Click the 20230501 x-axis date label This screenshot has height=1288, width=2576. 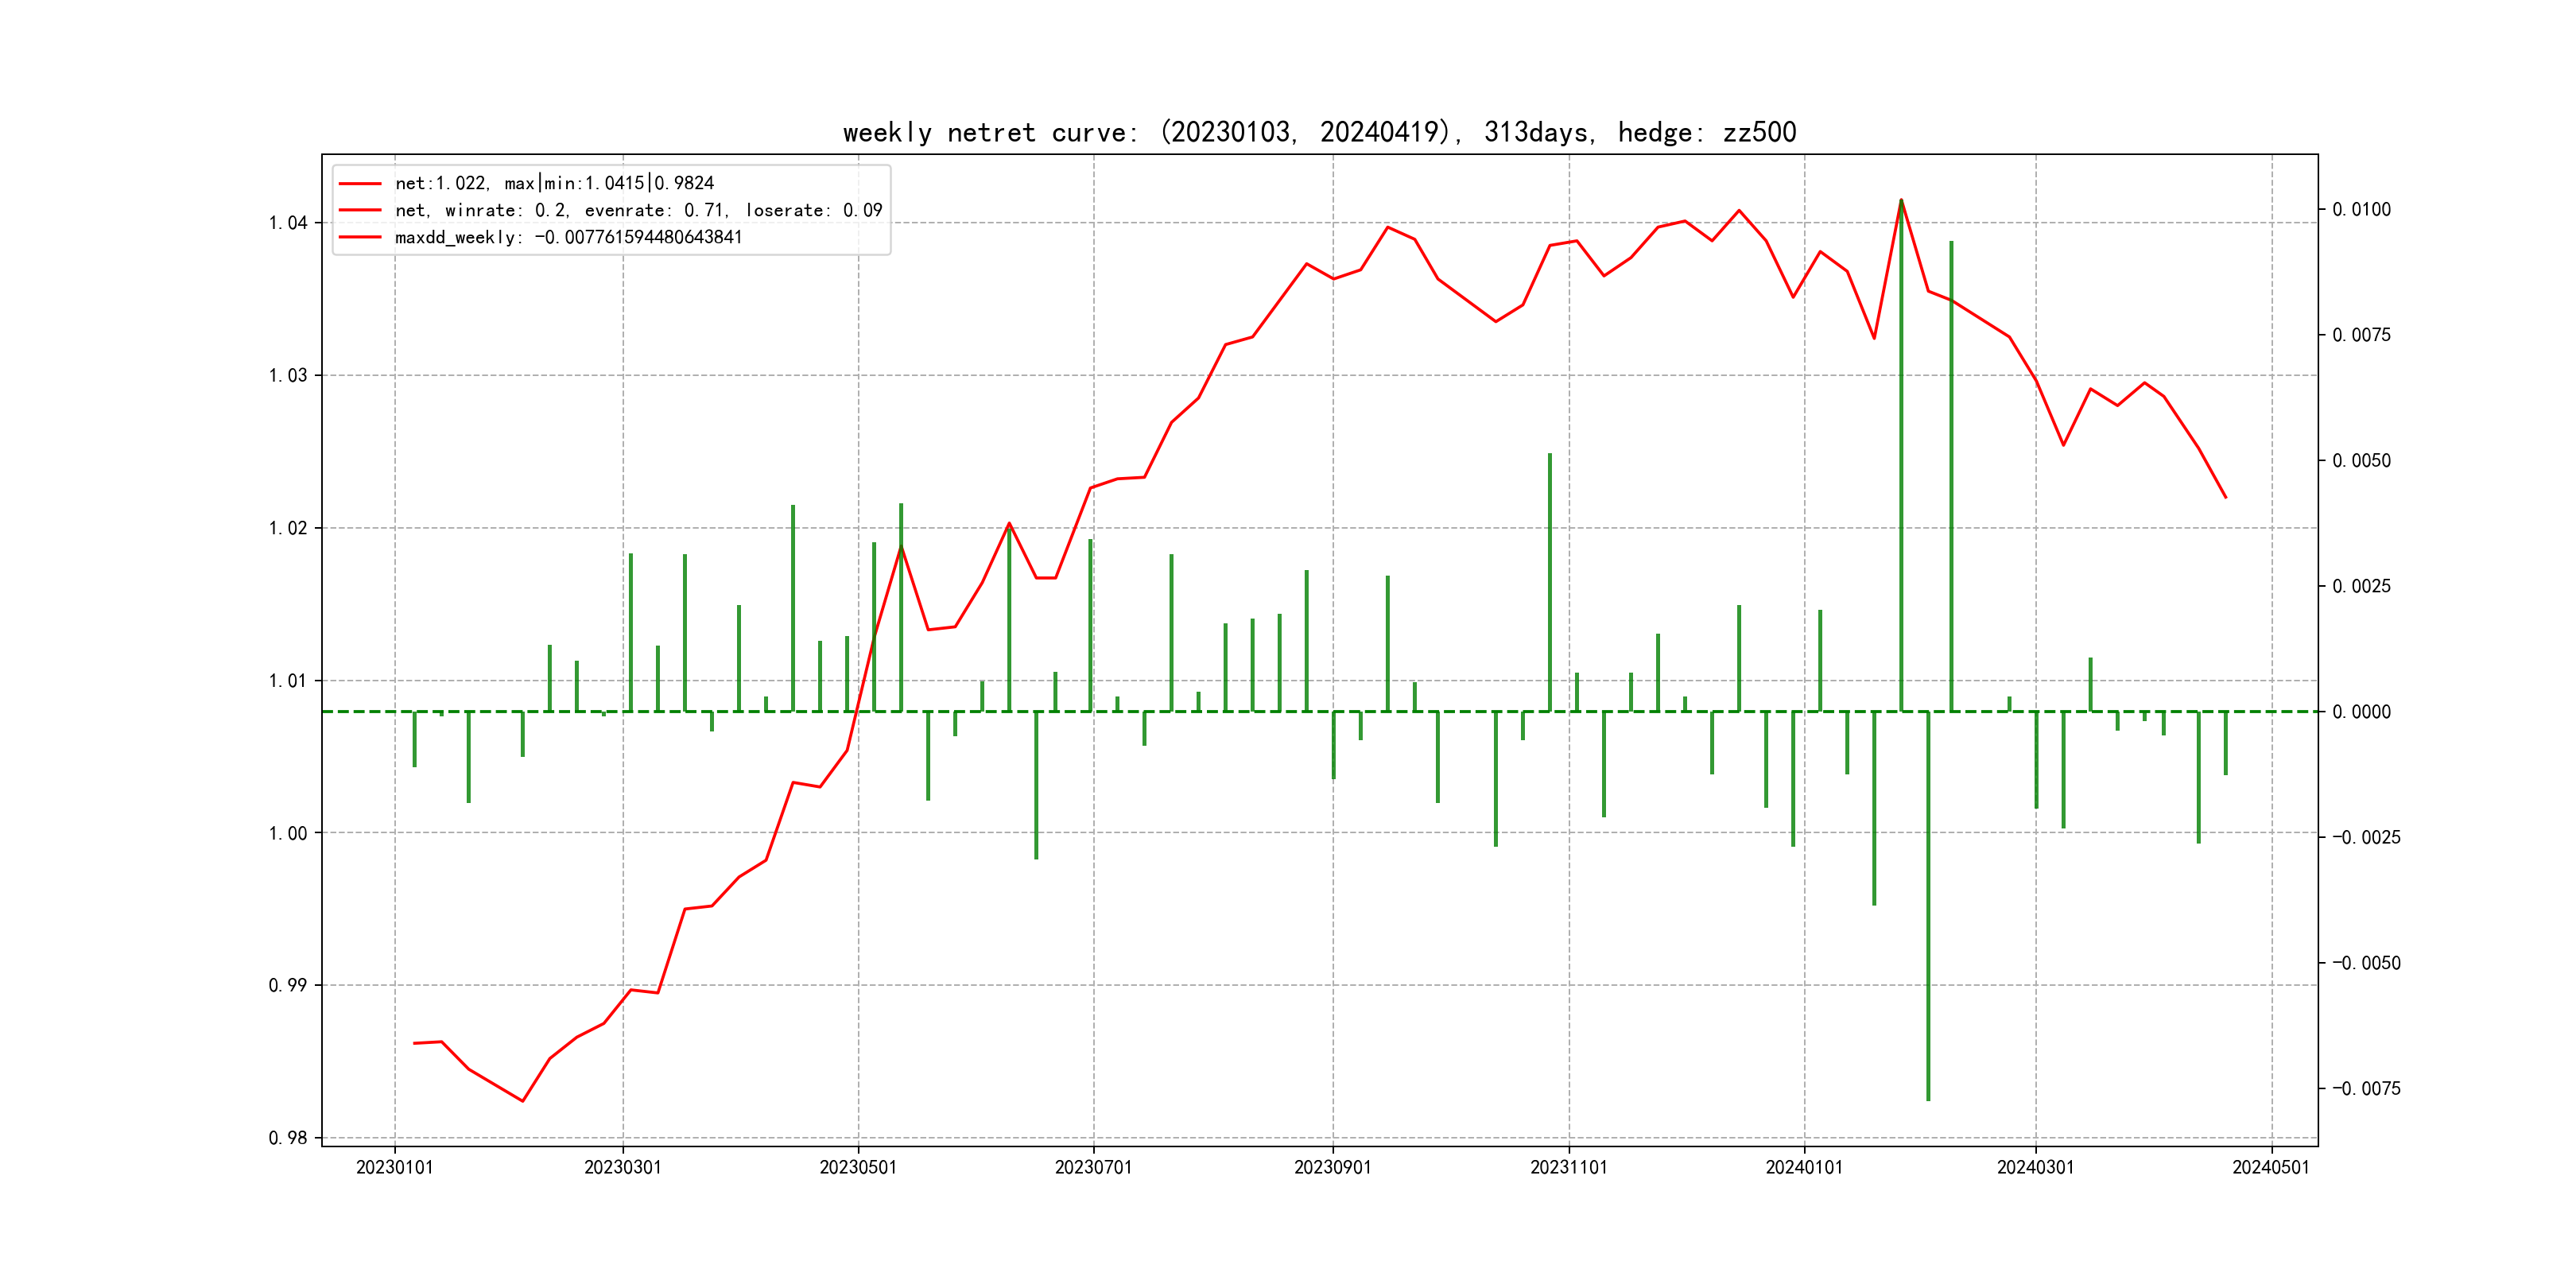point(858,1167)
